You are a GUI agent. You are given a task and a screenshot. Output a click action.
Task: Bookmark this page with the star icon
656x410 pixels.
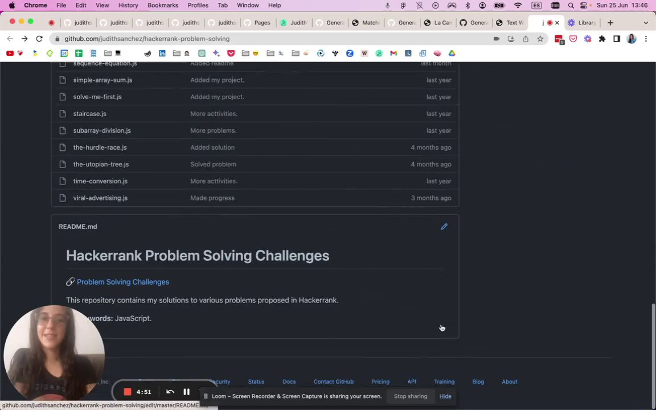point(540,39)
